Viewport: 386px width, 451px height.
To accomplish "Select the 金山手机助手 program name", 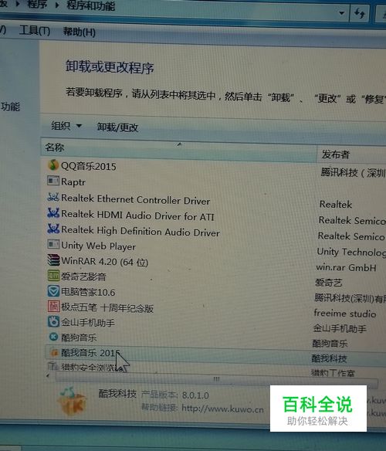I will click(88, 323).
